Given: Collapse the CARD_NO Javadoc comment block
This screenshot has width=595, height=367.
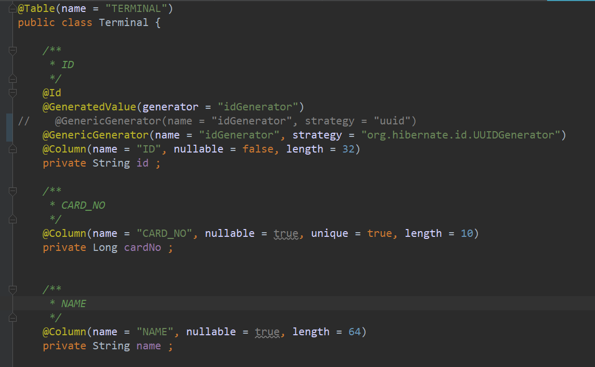Looking at the screenshot, I should (12, 191).
